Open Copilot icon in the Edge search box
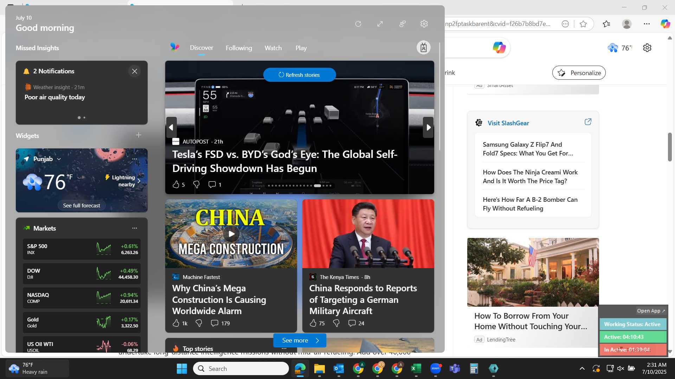675x379 pixels. [x=499, y=47]
